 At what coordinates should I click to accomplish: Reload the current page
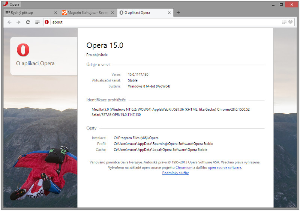point(28,22)
